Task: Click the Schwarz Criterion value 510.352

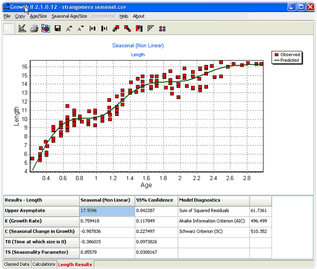Action: point(261,232)
